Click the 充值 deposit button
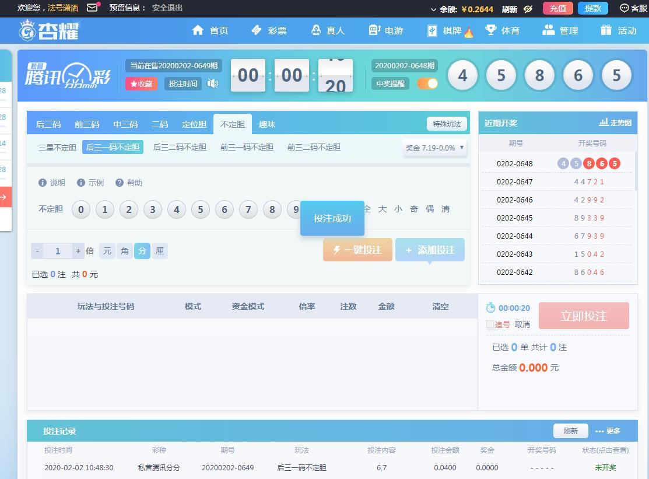Screen dimensions: 649x479 (557, 8)
